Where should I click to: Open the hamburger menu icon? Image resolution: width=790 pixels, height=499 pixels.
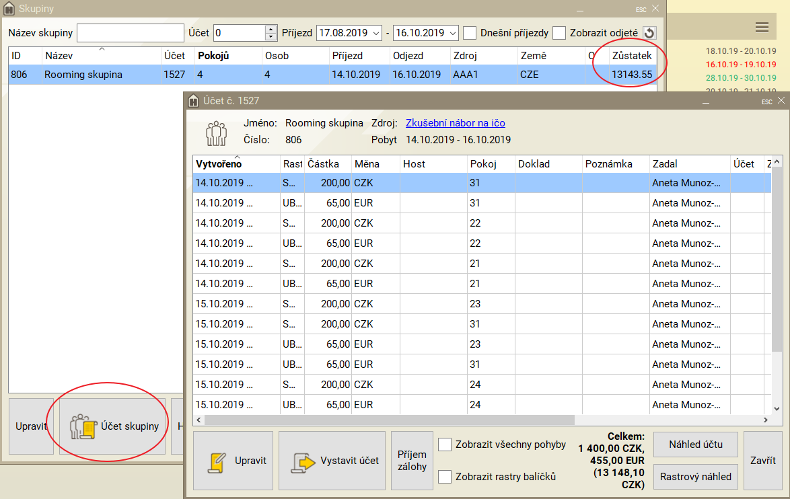click(x=762, y=28)
